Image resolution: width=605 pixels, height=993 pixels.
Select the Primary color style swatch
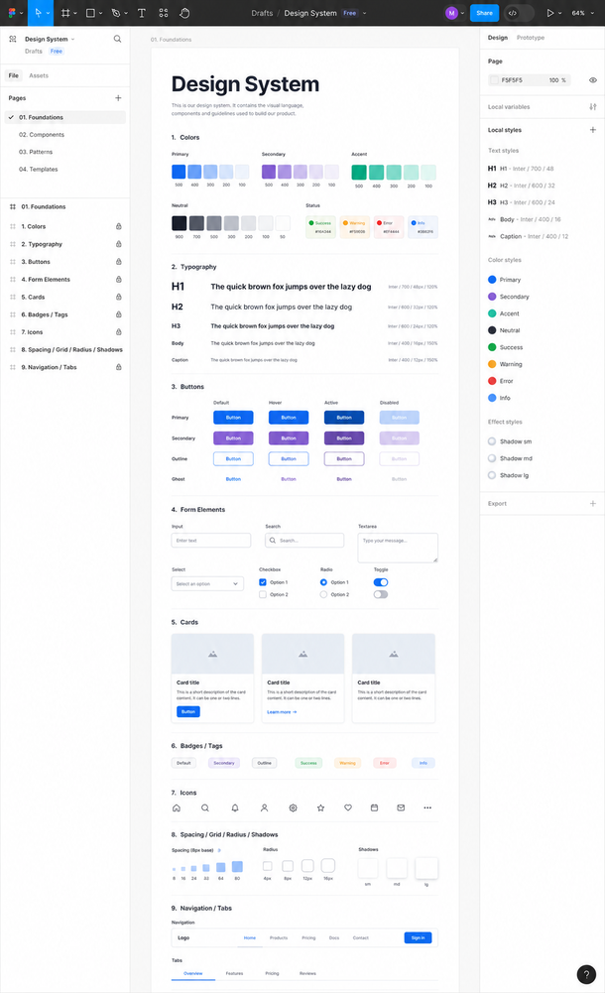[x=492, y=280]
